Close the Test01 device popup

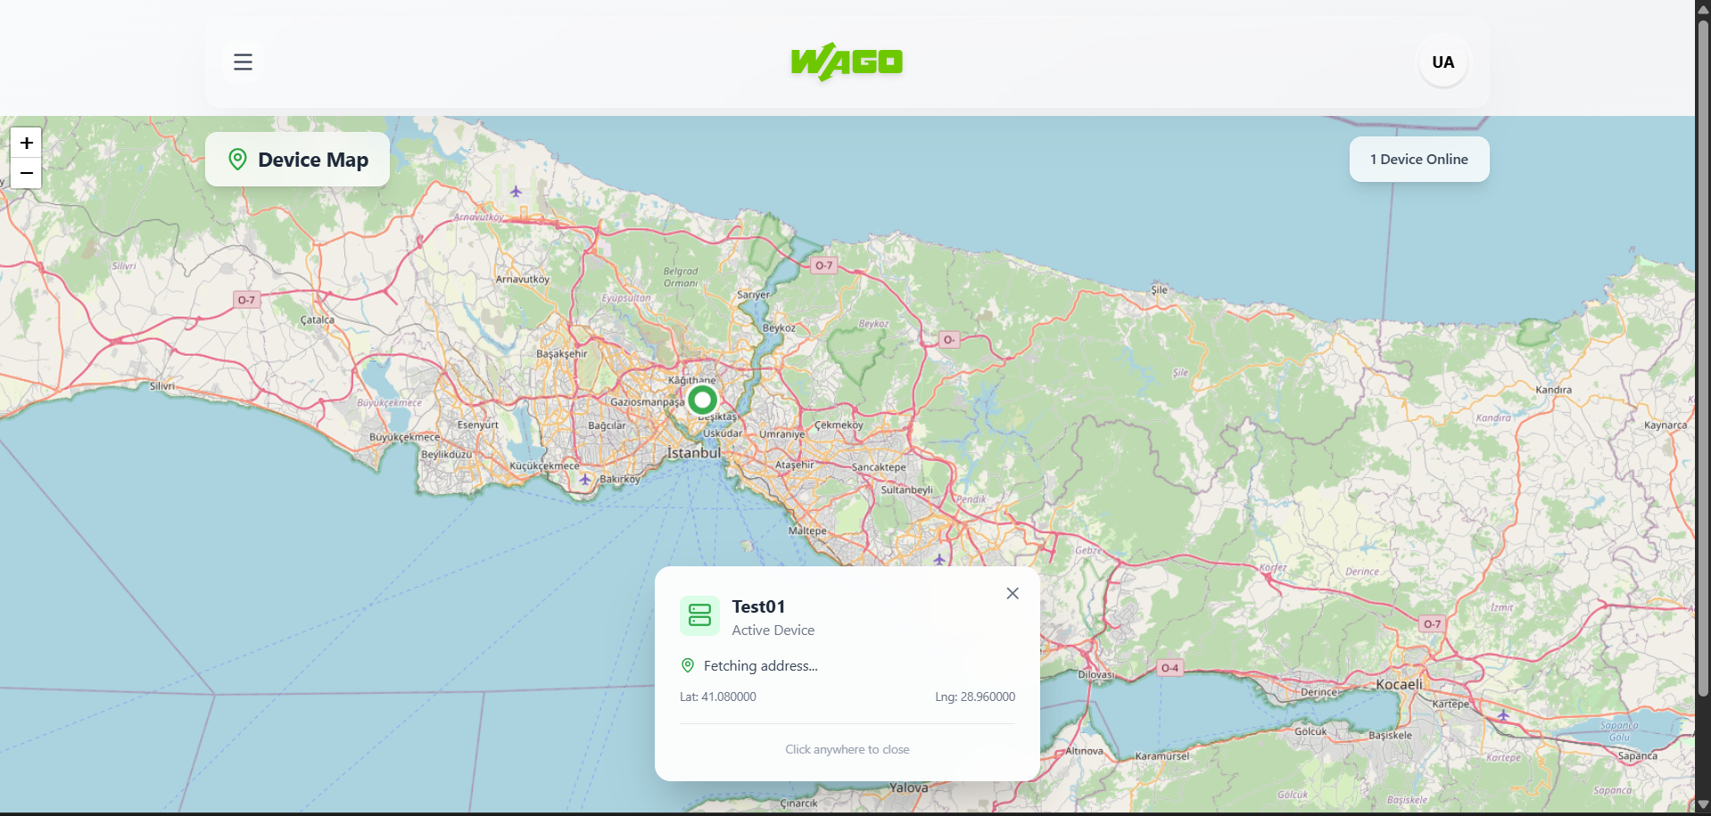point(1012,593)
